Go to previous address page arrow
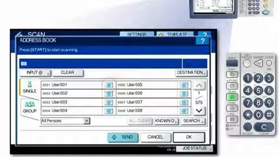The height and width of the screenshot is (157, 279). pyautogui.click(x=199, y=85)
